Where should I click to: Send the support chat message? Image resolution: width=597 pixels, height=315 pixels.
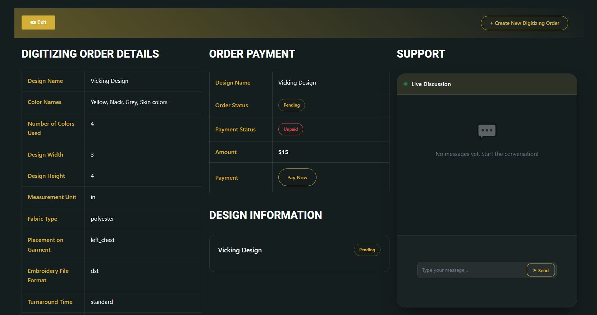point(541,270)
